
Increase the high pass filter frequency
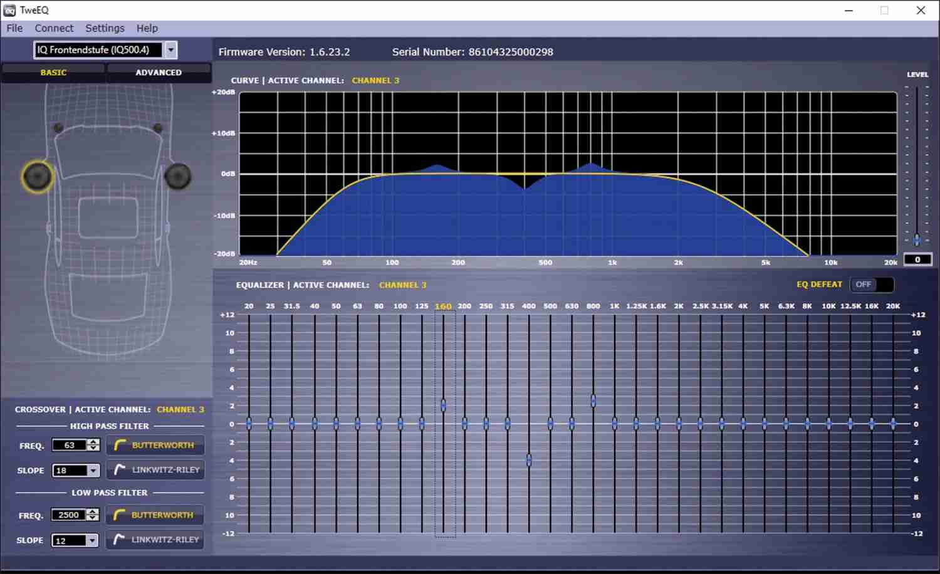click(93, 442)
